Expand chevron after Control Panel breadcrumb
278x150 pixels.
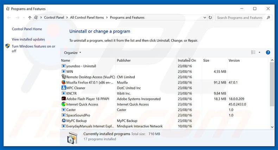point(67,17)
